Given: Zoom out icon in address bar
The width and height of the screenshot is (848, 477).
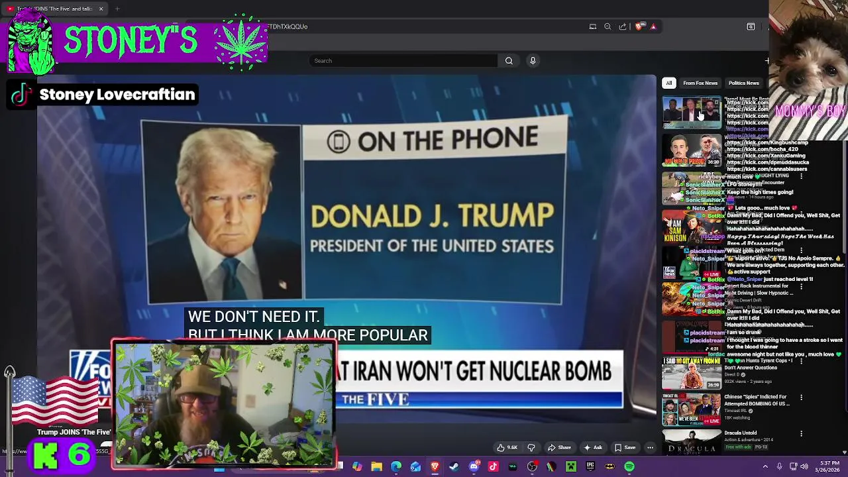Looking at the screenshot, I should [608, 26].
